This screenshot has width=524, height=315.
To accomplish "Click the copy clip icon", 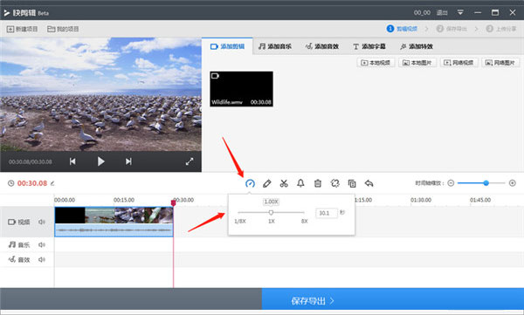I will [352, 183].
